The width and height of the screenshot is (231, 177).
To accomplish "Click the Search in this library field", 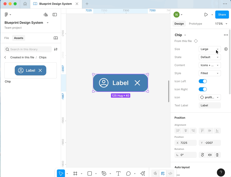I will pyautogui.click(x=28, y=49).
